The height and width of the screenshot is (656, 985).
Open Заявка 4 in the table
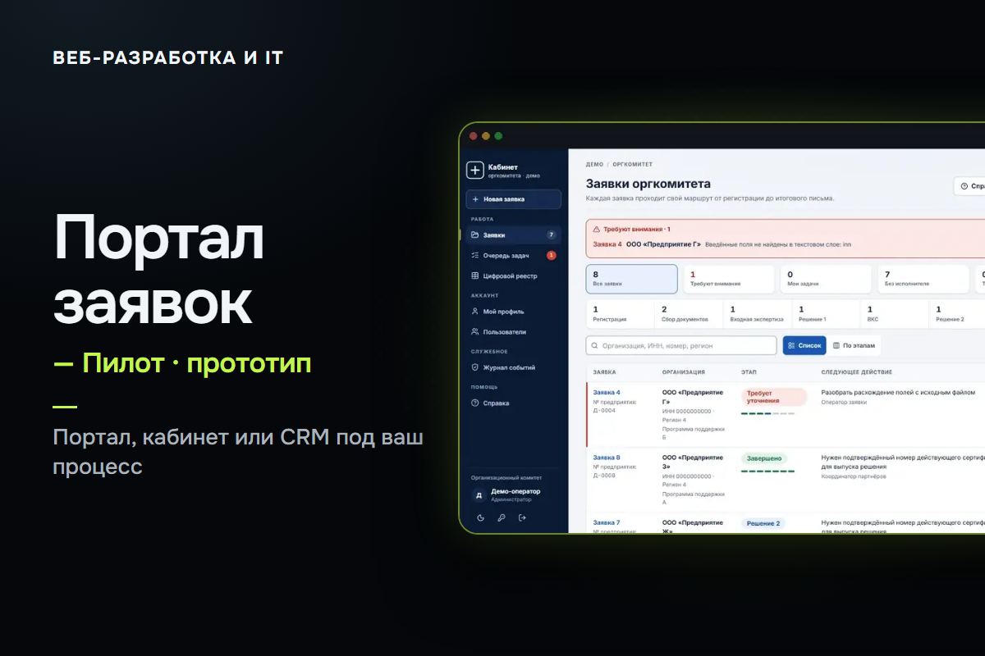[607, 392]
